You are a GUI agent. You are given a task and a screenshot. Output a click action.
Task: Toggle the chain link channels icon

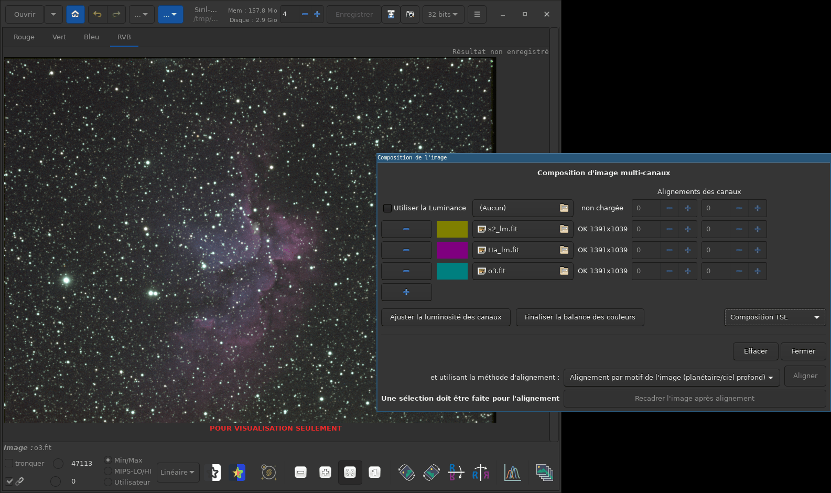point(19,481)
